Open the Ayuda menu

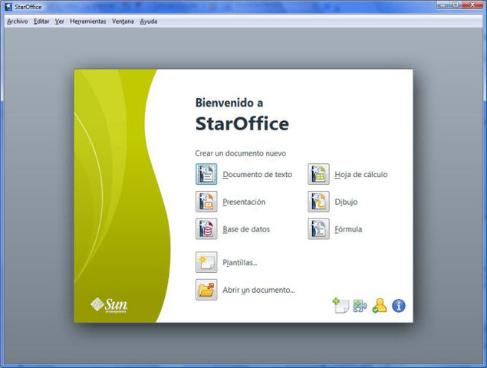(149, 21)
